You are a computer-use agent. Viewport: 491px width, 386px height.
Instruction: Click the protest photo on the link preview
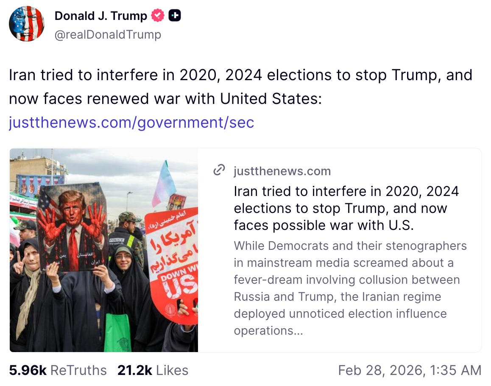click(104, 250)
